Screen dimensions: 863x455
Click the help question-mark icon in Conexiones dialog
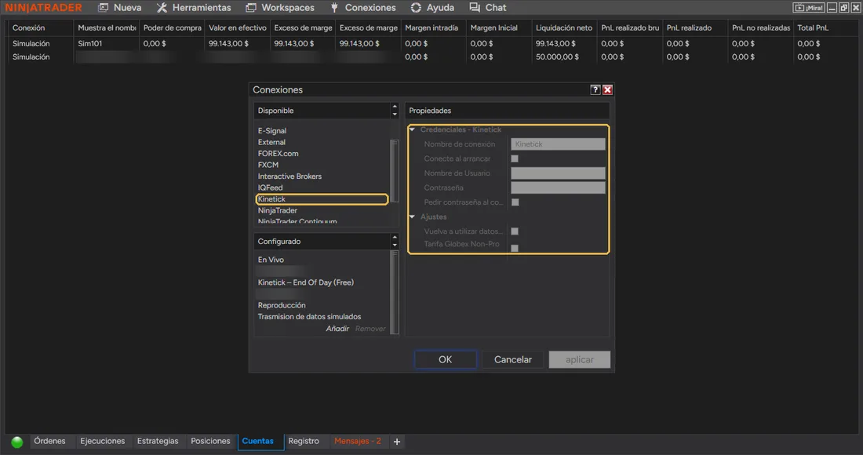point(595,89)
